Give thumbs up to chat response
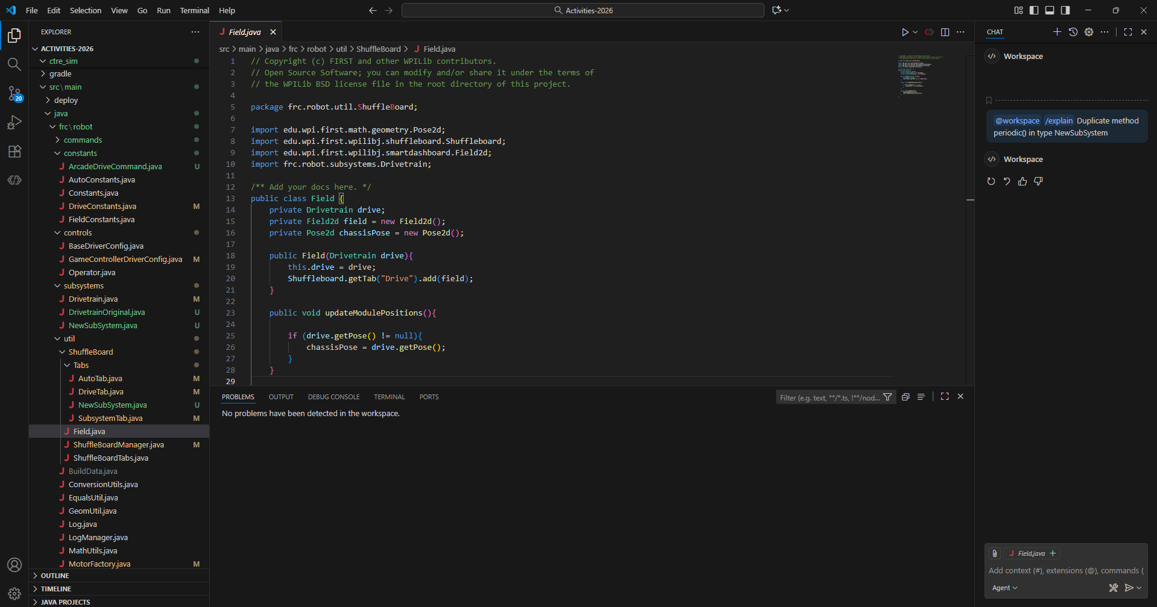This screenshot has height=607, width=1157. (x=1023, y=181)
